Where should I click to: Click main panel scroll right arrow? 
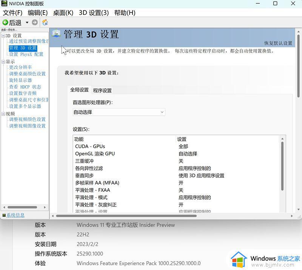click(x=292, y=216)
